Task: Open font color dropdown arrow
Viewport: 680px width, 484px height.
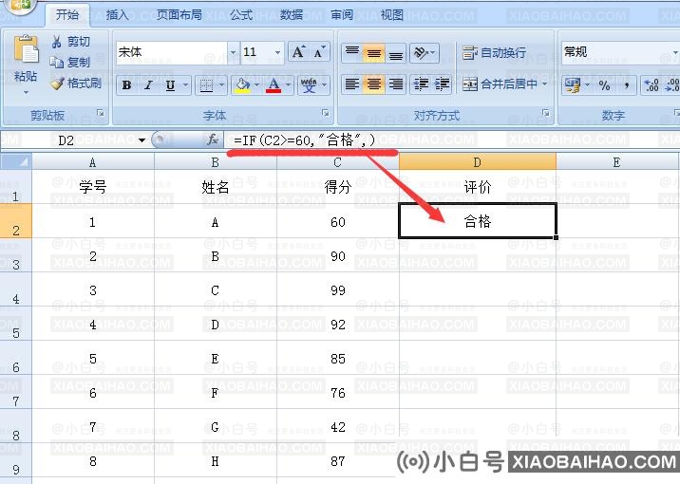Action: pos(288,85)
